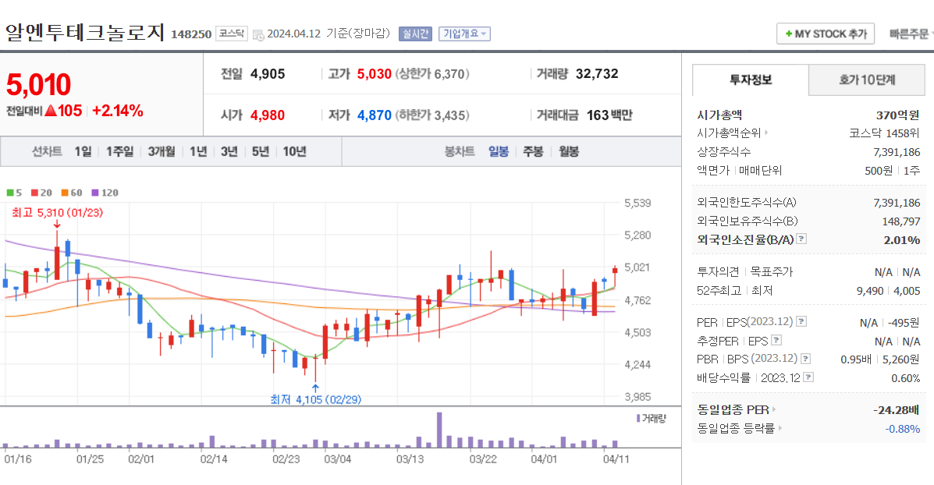The width and height of the screenshot is (934, 485).
Task: Select 10년 line chart period
Action: click(x=294, y=152)
